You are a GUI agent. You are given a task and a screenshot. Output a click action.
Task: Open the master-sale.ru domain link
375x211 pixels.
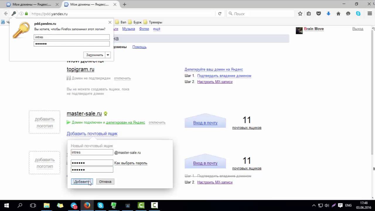coord(84,114)
